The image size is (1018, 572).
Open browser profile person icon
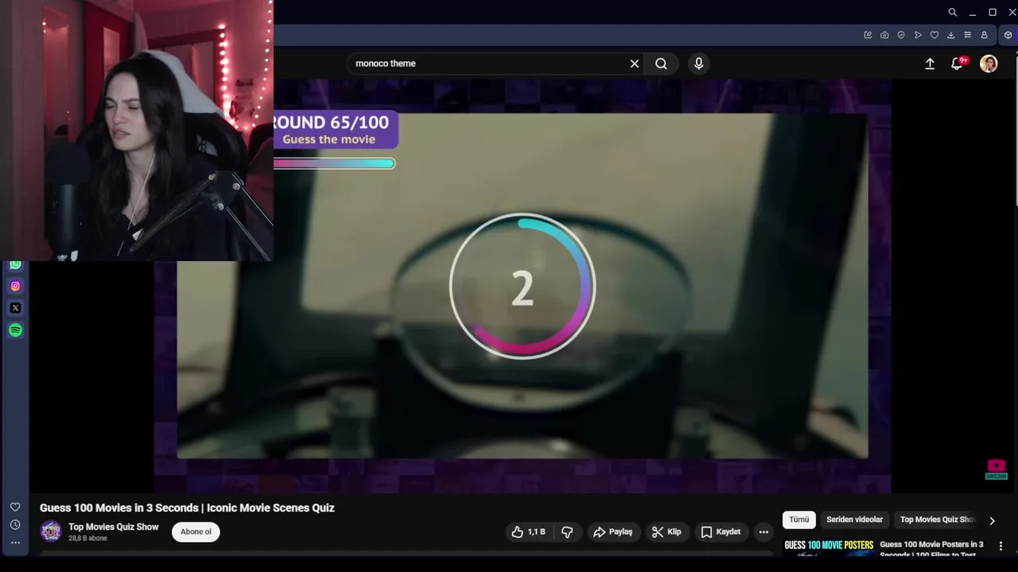click(x=984, y=35)
